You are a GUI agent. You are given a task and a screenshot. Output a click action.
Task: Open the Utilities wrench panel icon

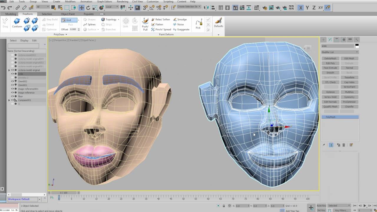356,40
